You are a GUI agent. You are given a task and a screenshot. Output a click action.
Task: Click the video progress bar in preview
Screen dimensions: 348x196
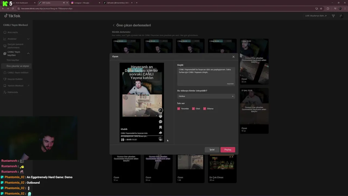142,136
